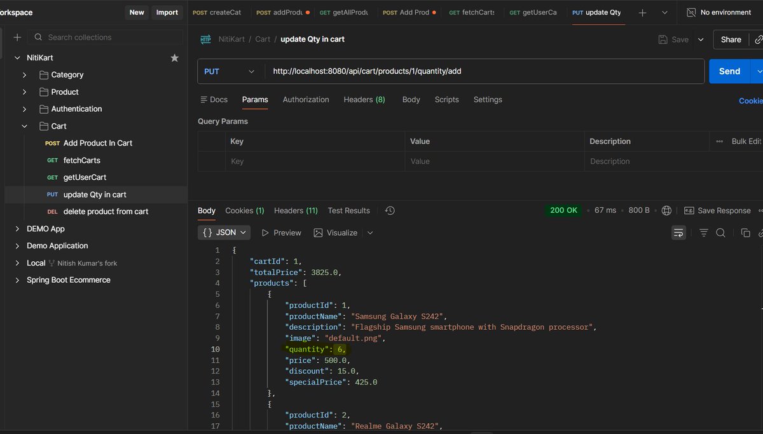Expand the Category folder chevron

(x=25, y=75)
